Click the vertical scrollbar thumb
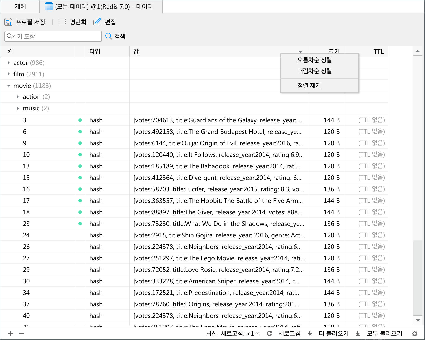The width and height of the screenshot is (425, 340). pos(418,278)
